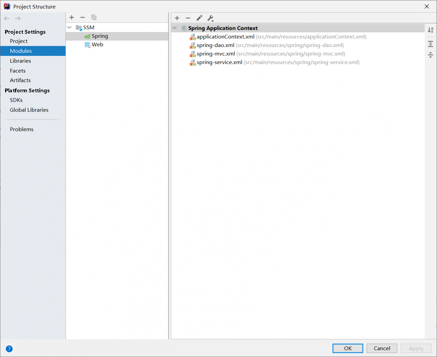Expand all tree nodes

(431, 44)
